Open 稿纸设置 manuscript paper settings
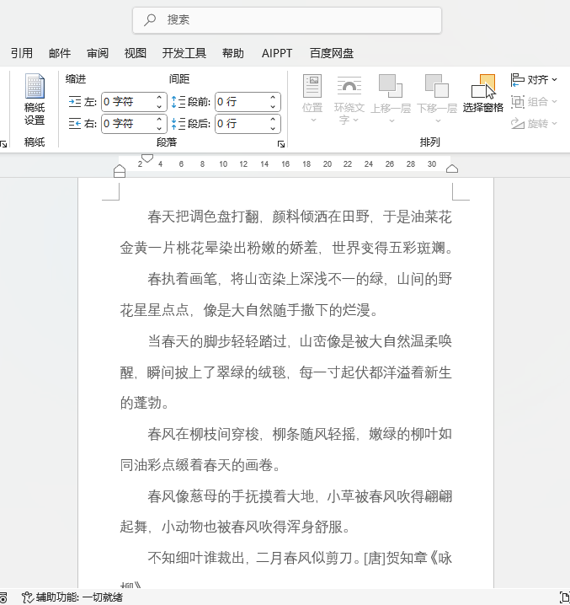This screenshot has width=570, height=605. 35,99
